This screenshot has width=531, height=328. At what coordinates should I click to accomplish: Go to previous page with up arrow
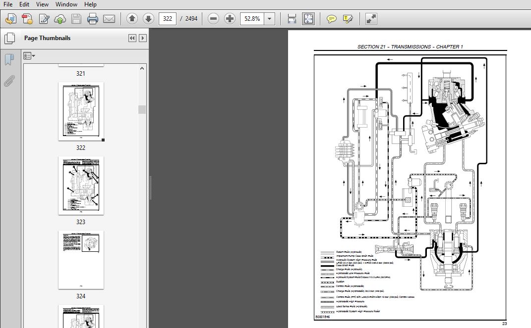[x=132, y=19]
